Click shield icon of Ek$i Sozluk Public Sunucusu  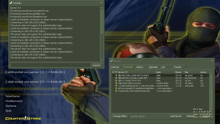click(116, 83)
